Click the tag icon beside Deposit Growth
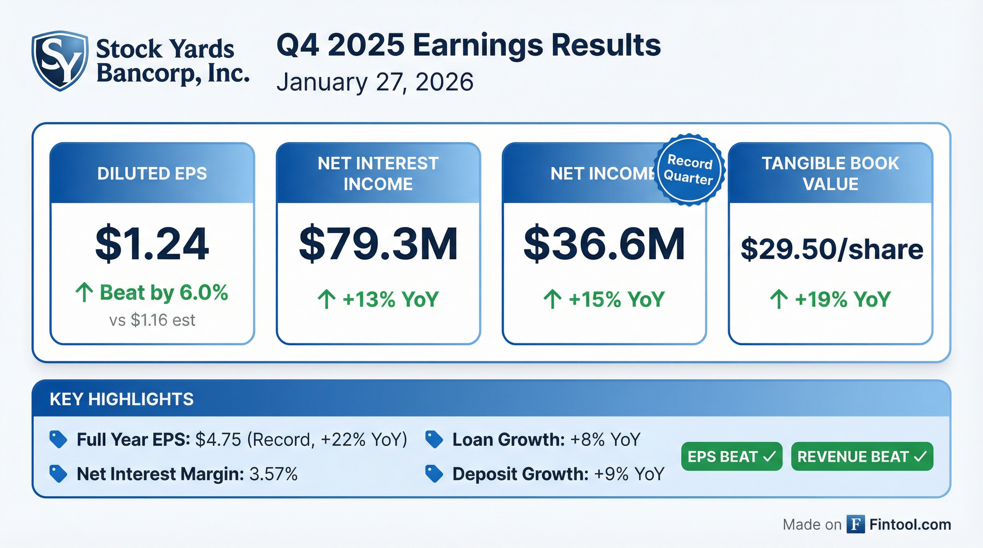This screenshot has height=548, width=983. point(434,474)
